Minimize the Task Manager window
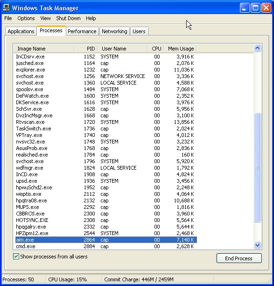This screenshot has height=286, width=274. click(x=244, y=8)
